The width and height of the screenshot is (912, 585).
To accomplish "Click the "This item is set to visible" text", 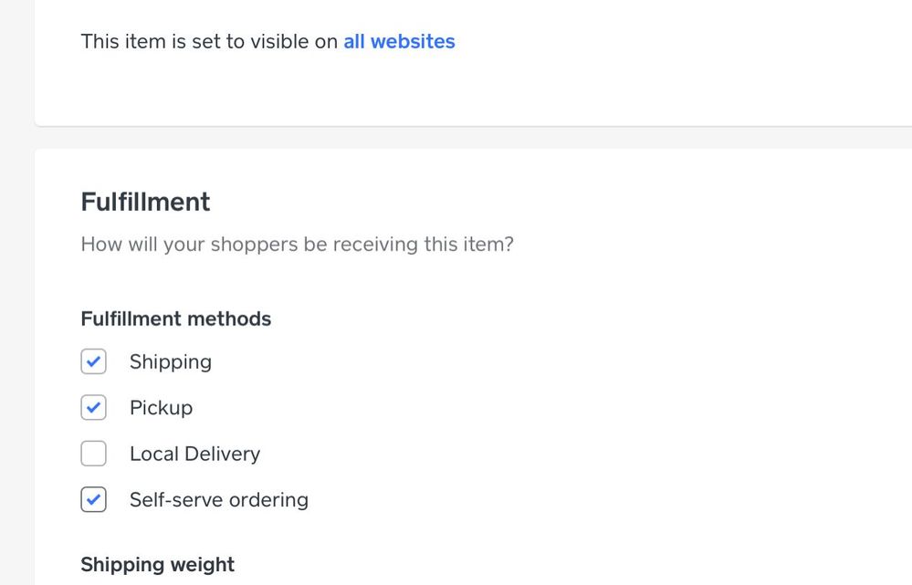I will [209, 41].
